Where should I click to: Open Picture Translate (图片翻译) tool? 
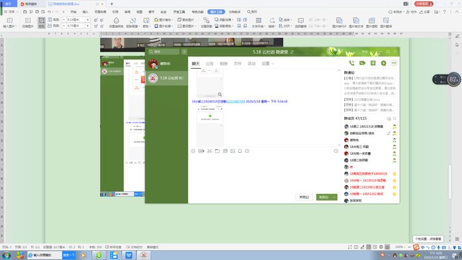coord(386,22)
